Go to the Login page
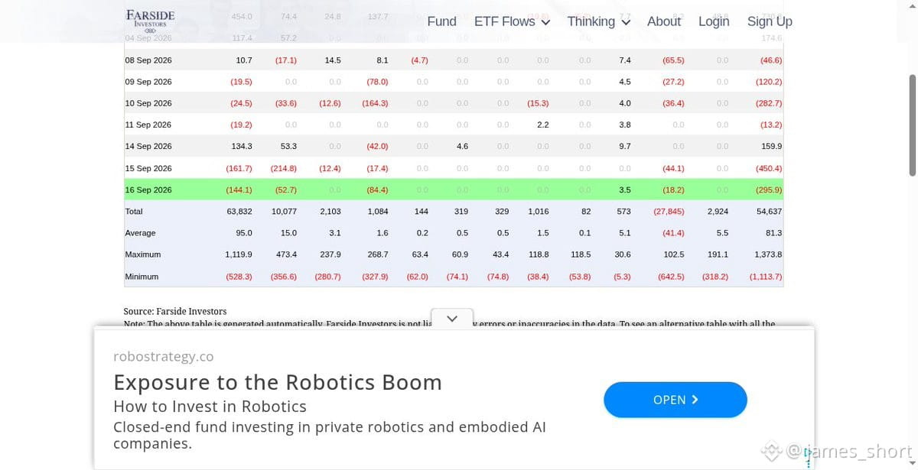Screen dimensions: 918x470 714,21
